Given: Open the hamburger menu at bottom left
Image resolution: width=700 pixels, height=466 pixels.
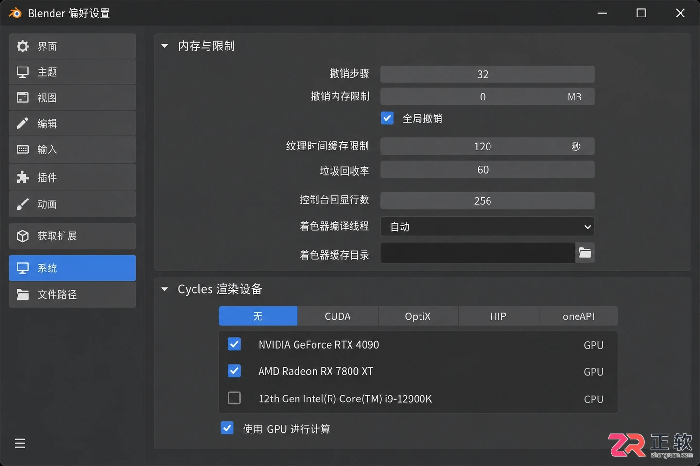Looking at the screenshot, I should pyautogui.click(x=20, y=443).
